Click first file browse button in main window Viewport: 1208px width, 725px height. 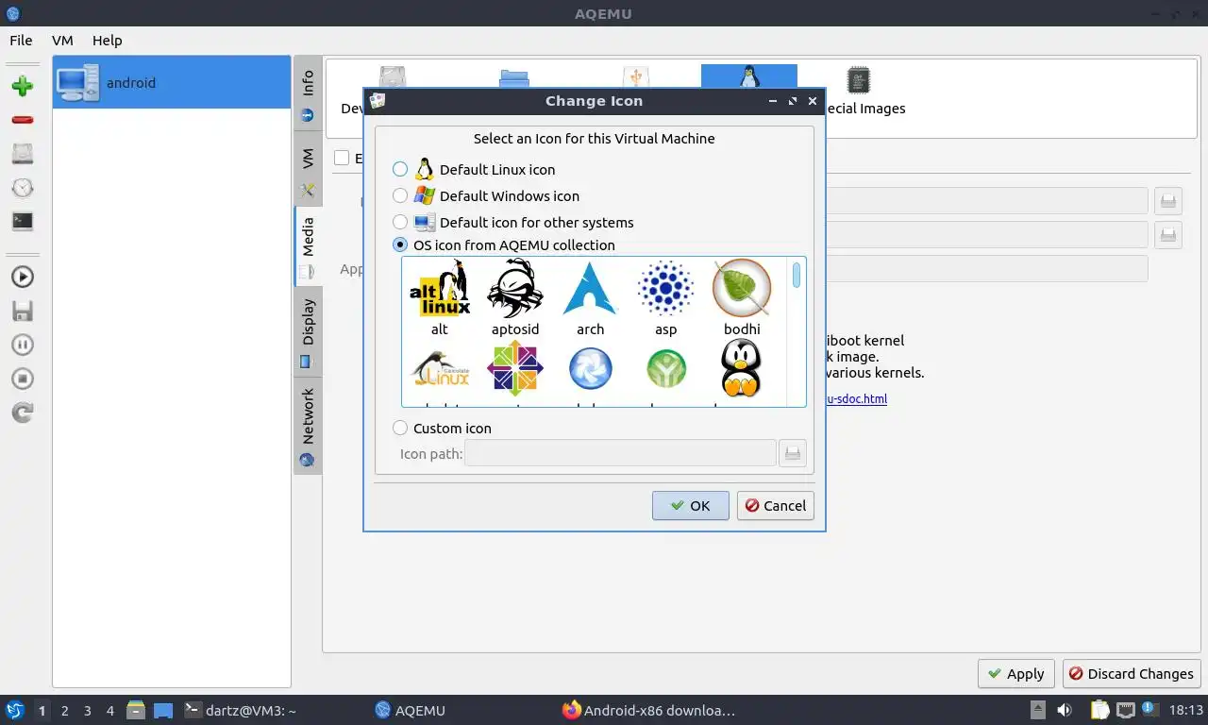point(1168,200)
